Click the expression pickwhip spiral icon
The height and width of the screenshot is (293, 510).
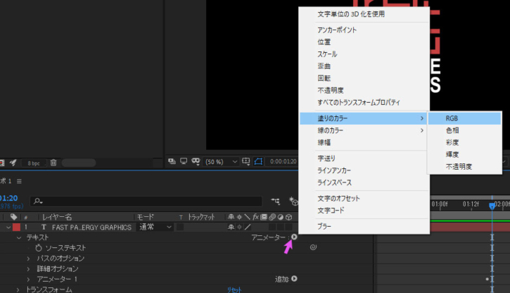[313, 248]
